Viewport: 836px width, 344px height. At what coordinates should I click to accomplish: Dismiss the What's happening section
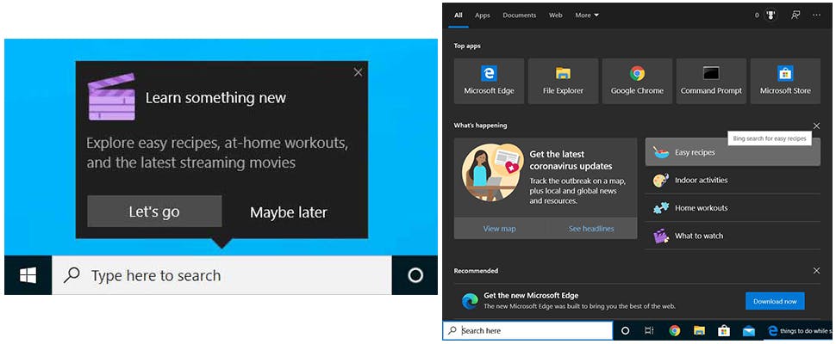[x=816, y=126]
